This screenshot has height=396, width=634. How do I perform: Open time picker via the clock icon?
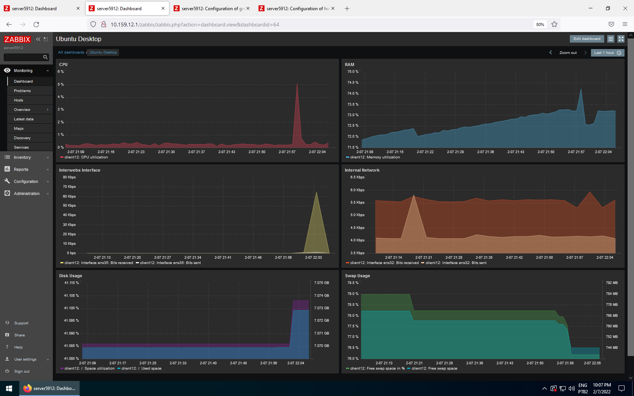(619, 53)
